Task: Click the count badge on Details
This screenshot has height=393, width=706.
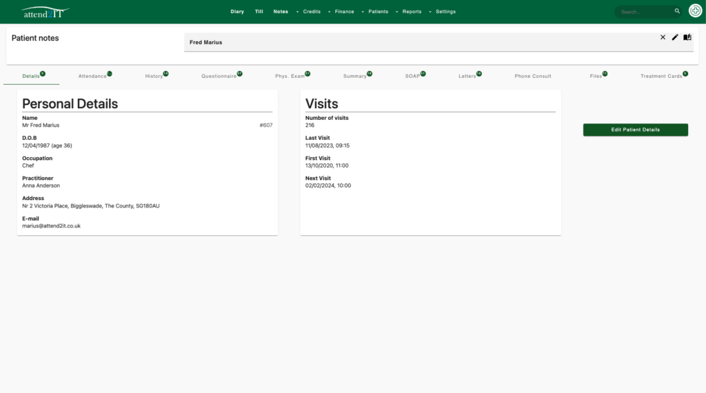Action: [x=43, y=73]
